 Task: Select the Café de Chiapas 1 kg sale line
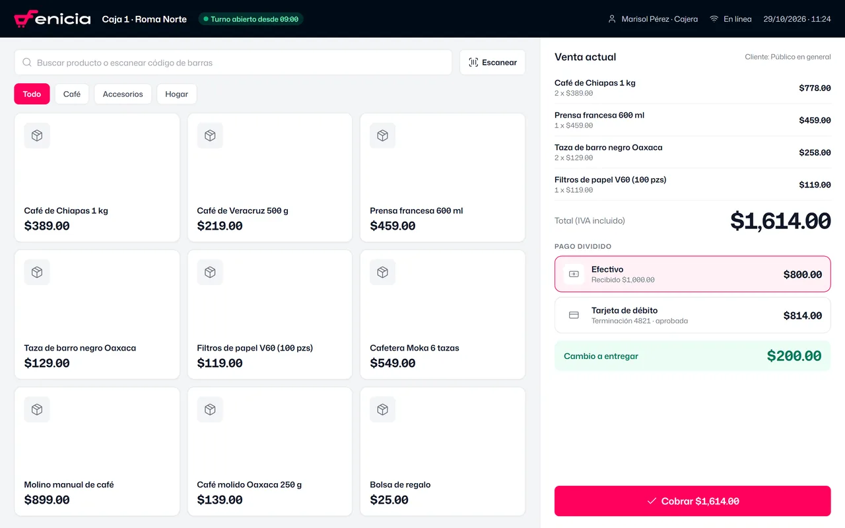tap(693, 88)
